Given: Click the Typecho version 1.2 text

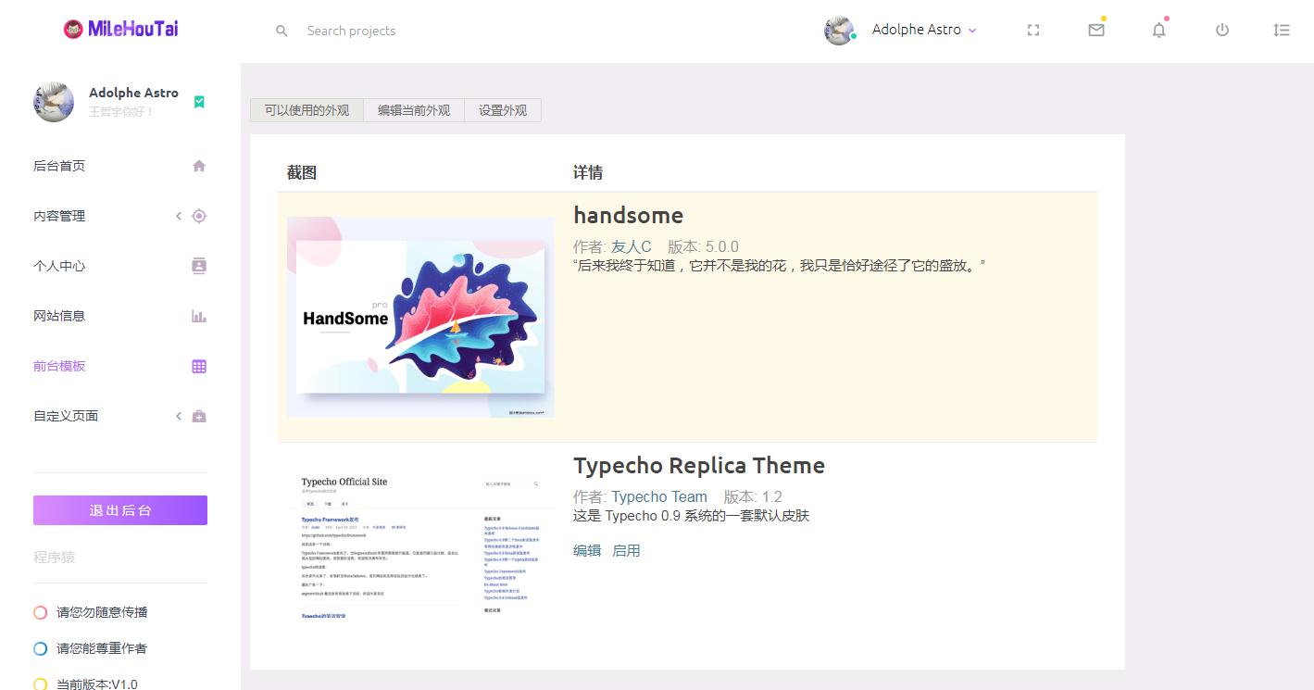Looking at the screenshot, I should tap(753, 497).
